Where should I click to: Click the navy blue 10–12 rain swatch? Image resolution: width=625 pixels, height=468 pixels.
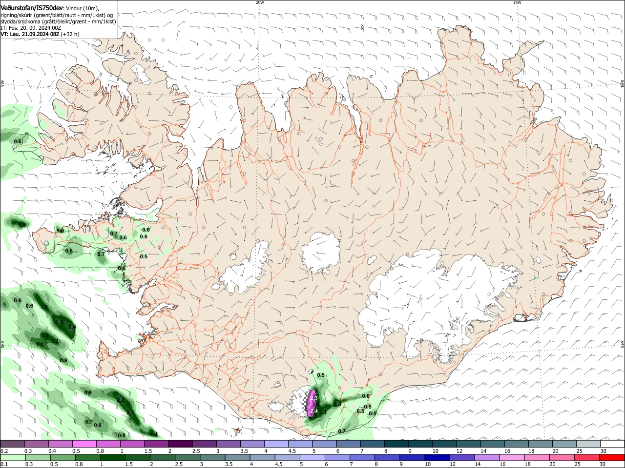click(x=436, y=457)
